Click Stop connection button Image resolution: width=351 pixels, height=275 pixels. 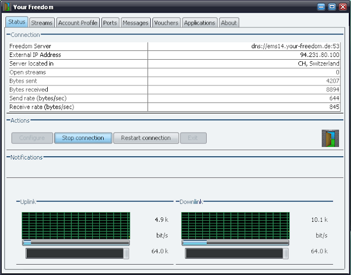[83, 138]
